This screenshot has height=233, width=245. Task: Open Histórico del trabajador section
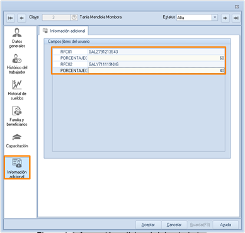pos(17,64)
